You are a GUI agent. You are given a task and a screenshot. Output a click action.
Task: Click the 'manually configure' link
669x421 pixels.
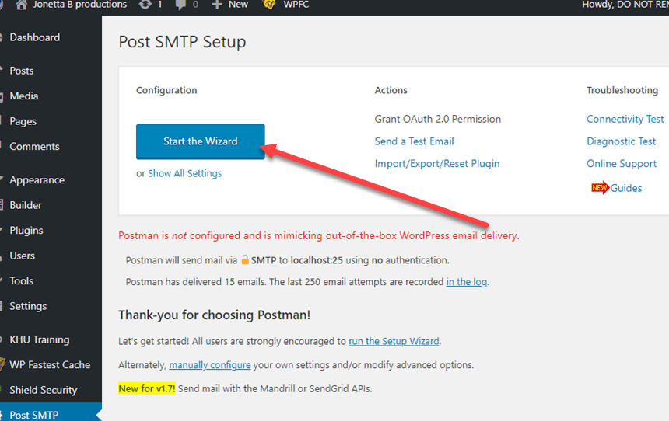pyautogui.click(x=210, y=365)
